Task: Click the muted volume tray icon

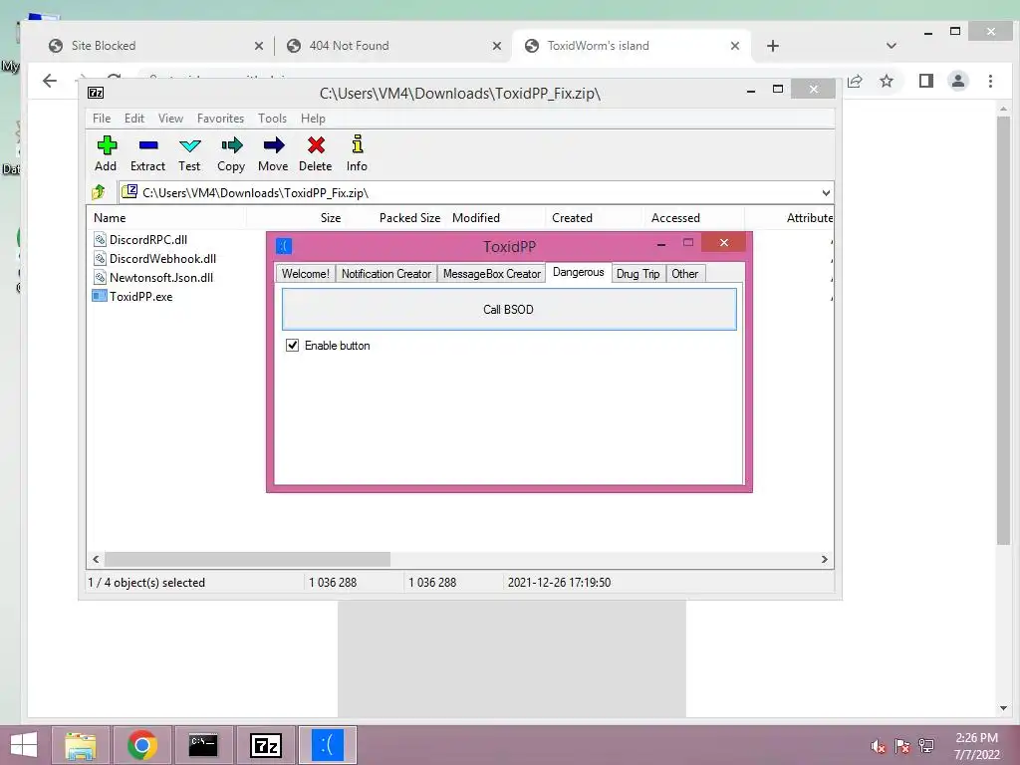Action: 879,746
